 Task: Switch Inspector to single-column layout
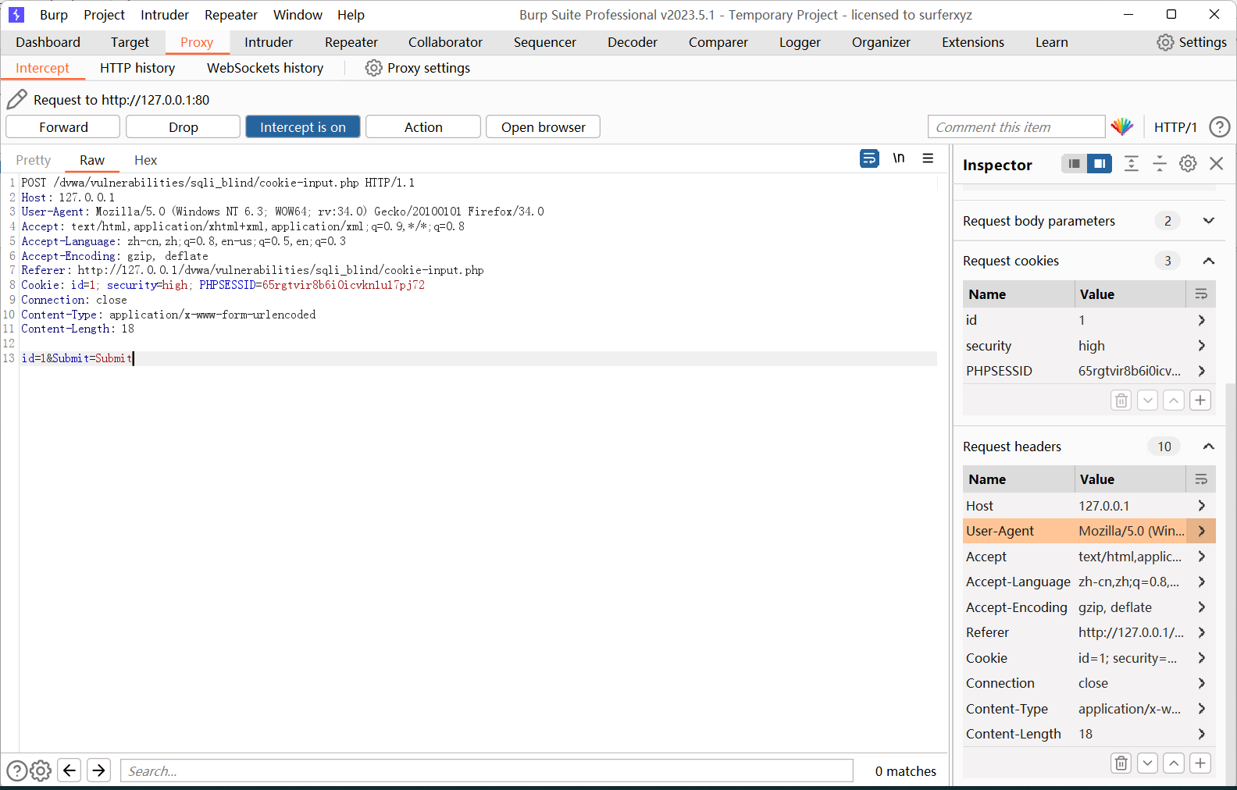point(1074,164)
